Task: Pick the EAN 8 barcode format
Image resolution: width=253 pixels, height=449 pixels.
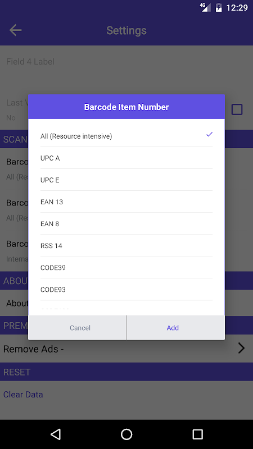Action: (126, 223)
